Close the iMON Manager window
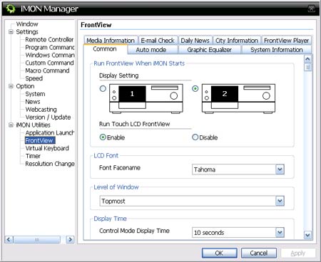 (311, 9)
